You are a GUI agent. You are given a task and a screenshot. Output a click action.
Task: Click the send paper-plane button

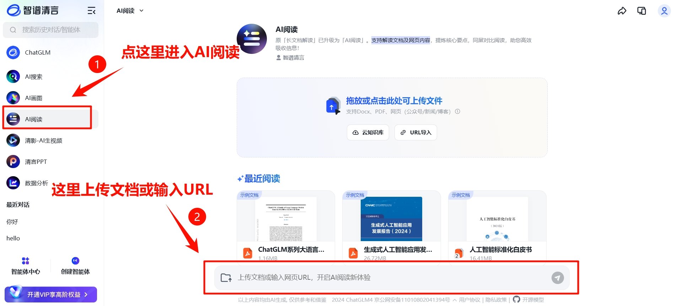[x=558, y=278]
